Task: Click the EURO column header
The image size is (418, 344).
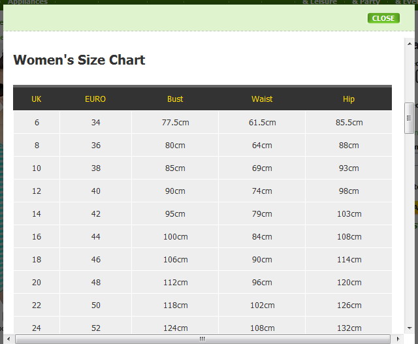Action: click(x=95, y=99)
